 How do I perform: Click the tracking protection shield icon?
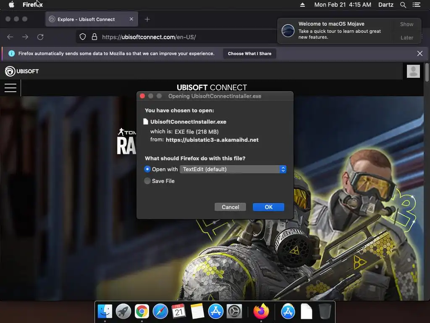tap(83, 37)
